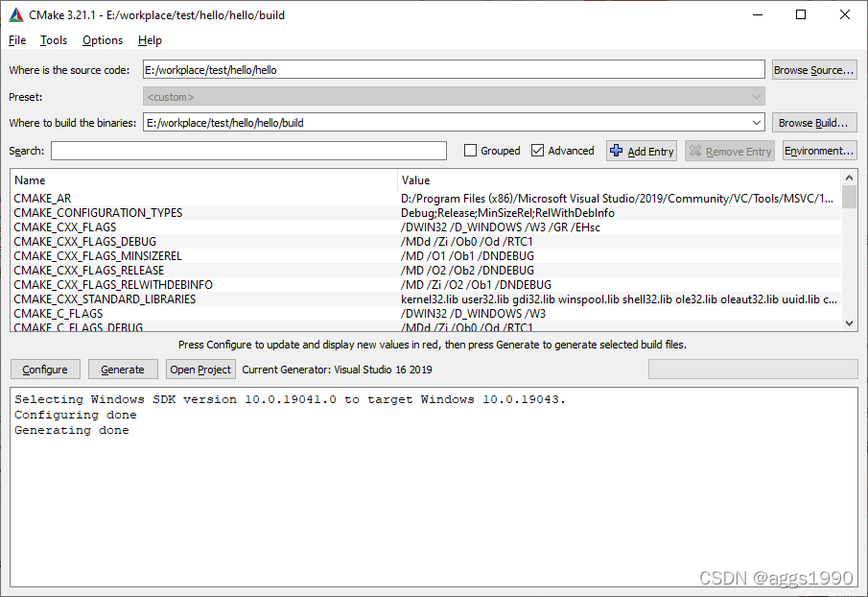The width and height of the screenshot is (868, 597).
Task: Click the CMake logo icon in title bar
Action: point(16,15)
